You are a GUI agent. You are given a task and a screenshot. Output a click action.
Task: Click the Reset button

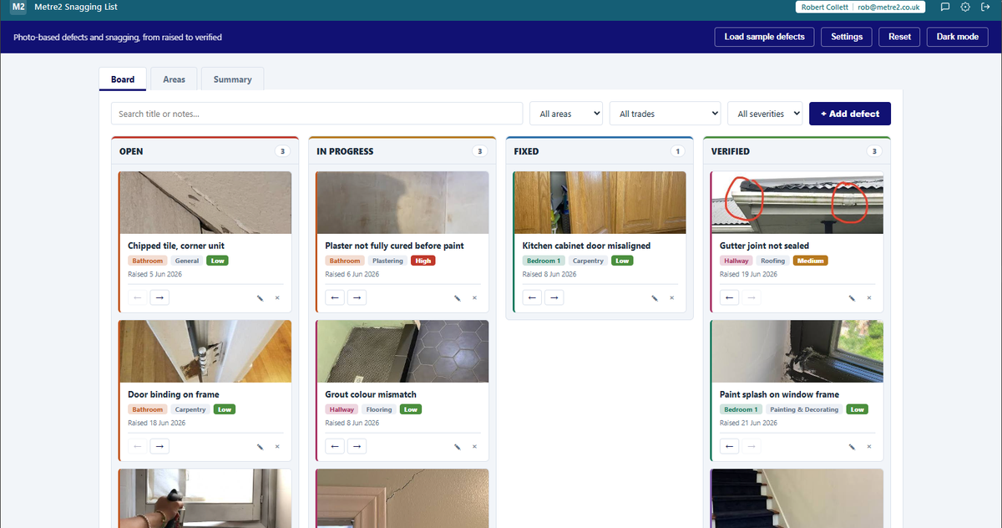[x=899, y=37]
